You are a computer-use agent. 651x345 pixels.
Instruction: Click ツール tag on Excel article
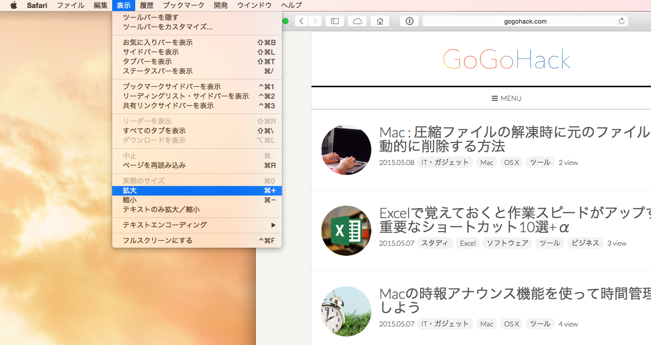coord(550,243)
